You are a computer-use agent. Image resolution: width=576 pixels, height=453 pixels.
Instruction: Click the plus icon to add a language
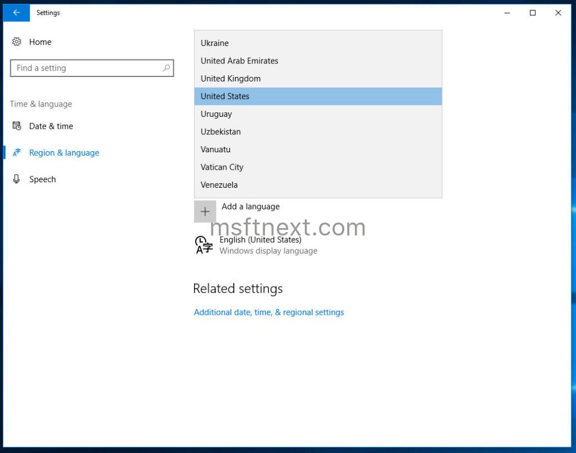(205, 211)
